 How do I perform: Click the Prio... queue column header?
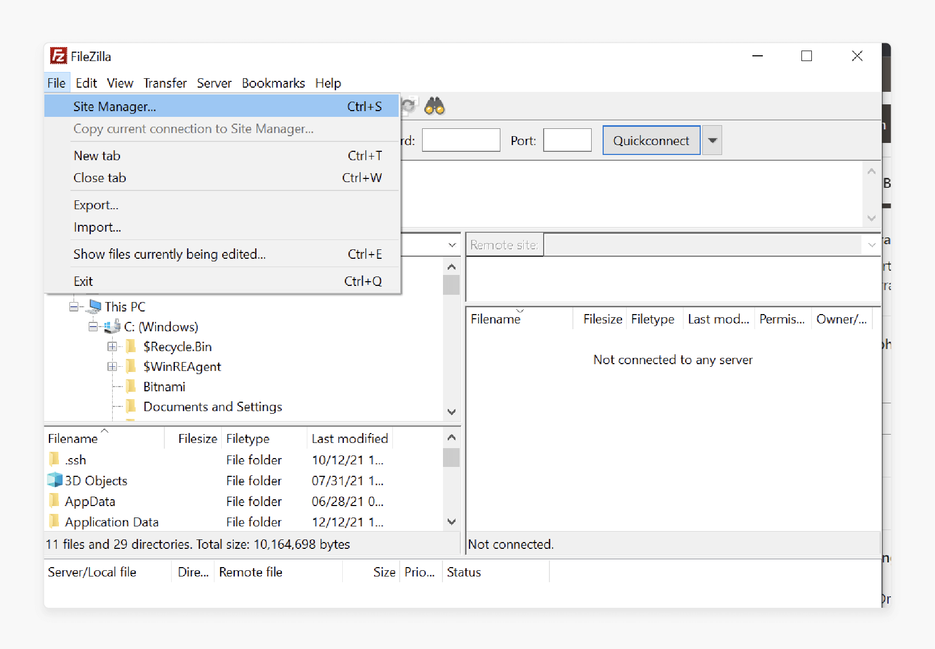[421, 572]
